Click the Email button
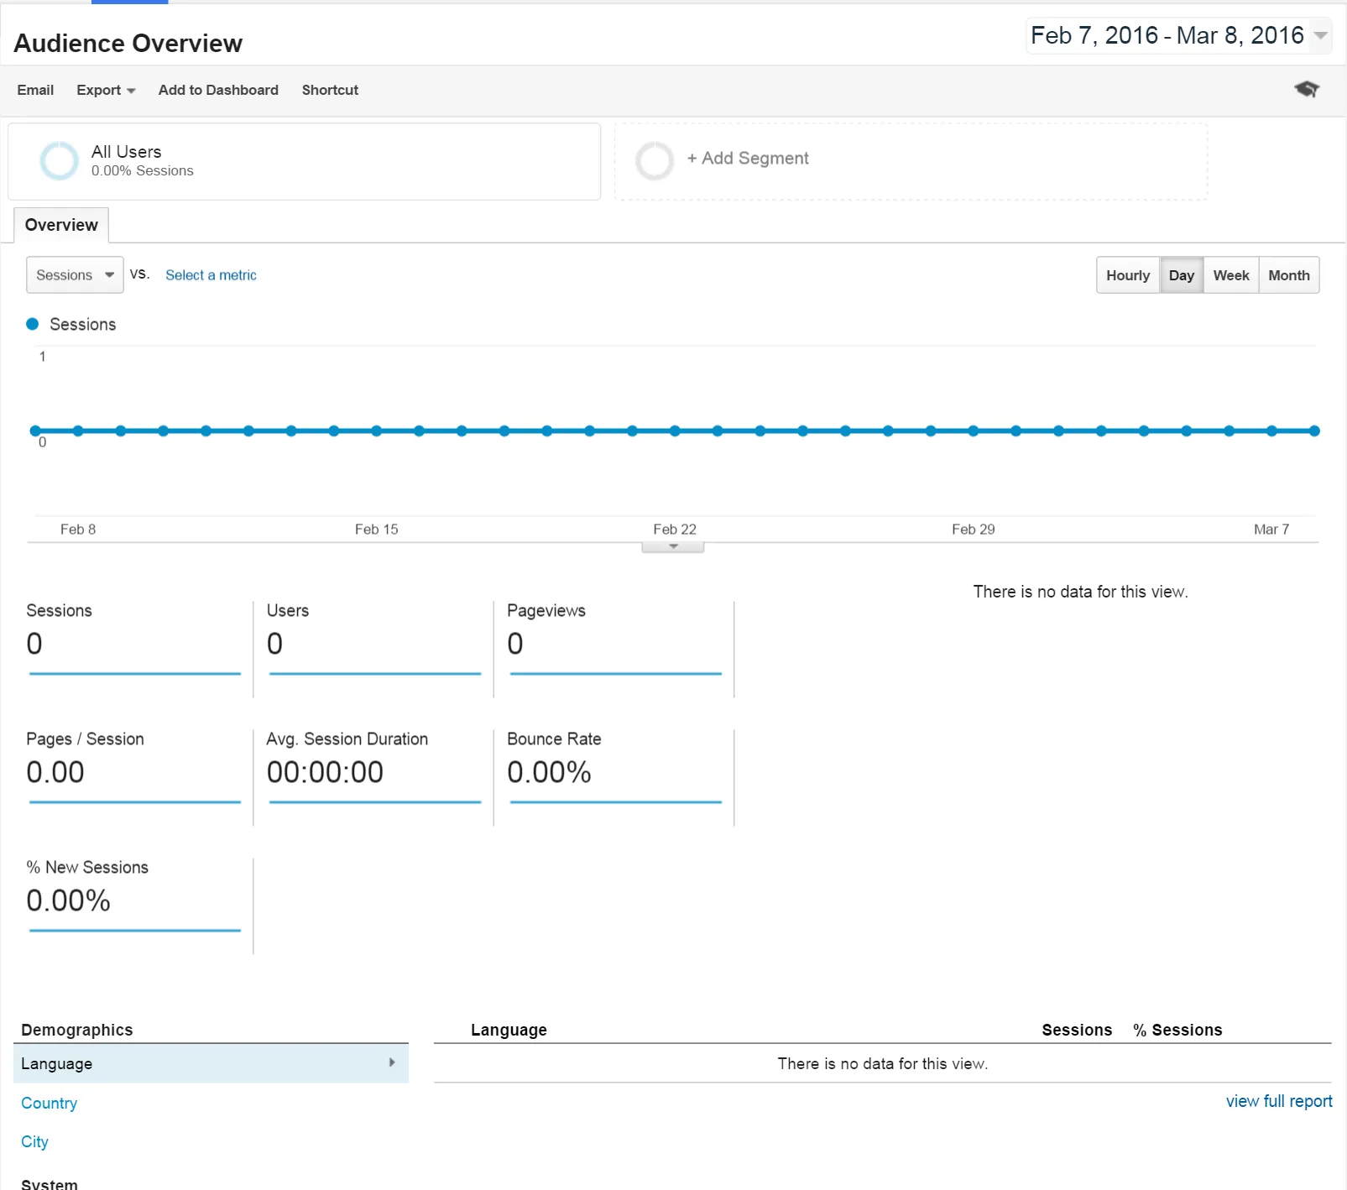Image resolution: width=1347 pixels, height=1190 pixels. [35, 90]
